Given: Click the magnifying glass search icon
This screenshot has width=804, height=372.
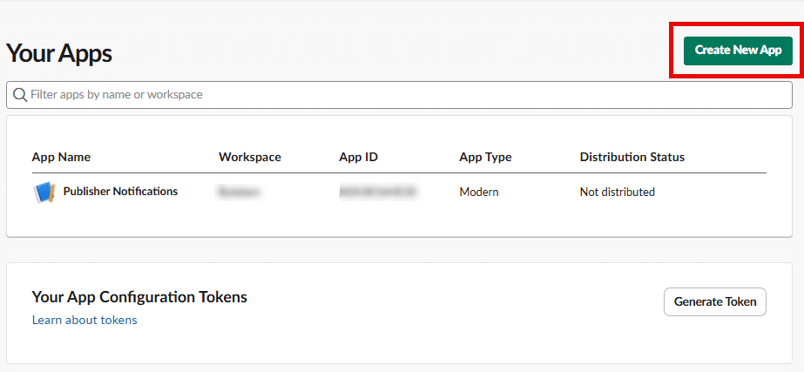Looking at the screenshot, I should [19, 94].
